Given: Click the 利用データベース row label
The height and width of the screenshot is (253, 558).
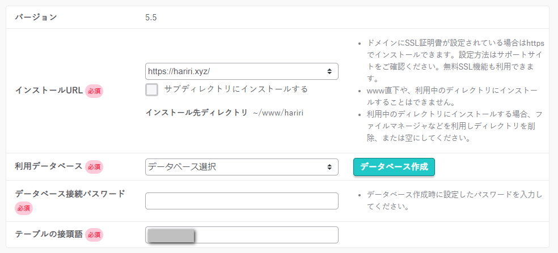Looking at the screenshot, I should coord(49,166).
